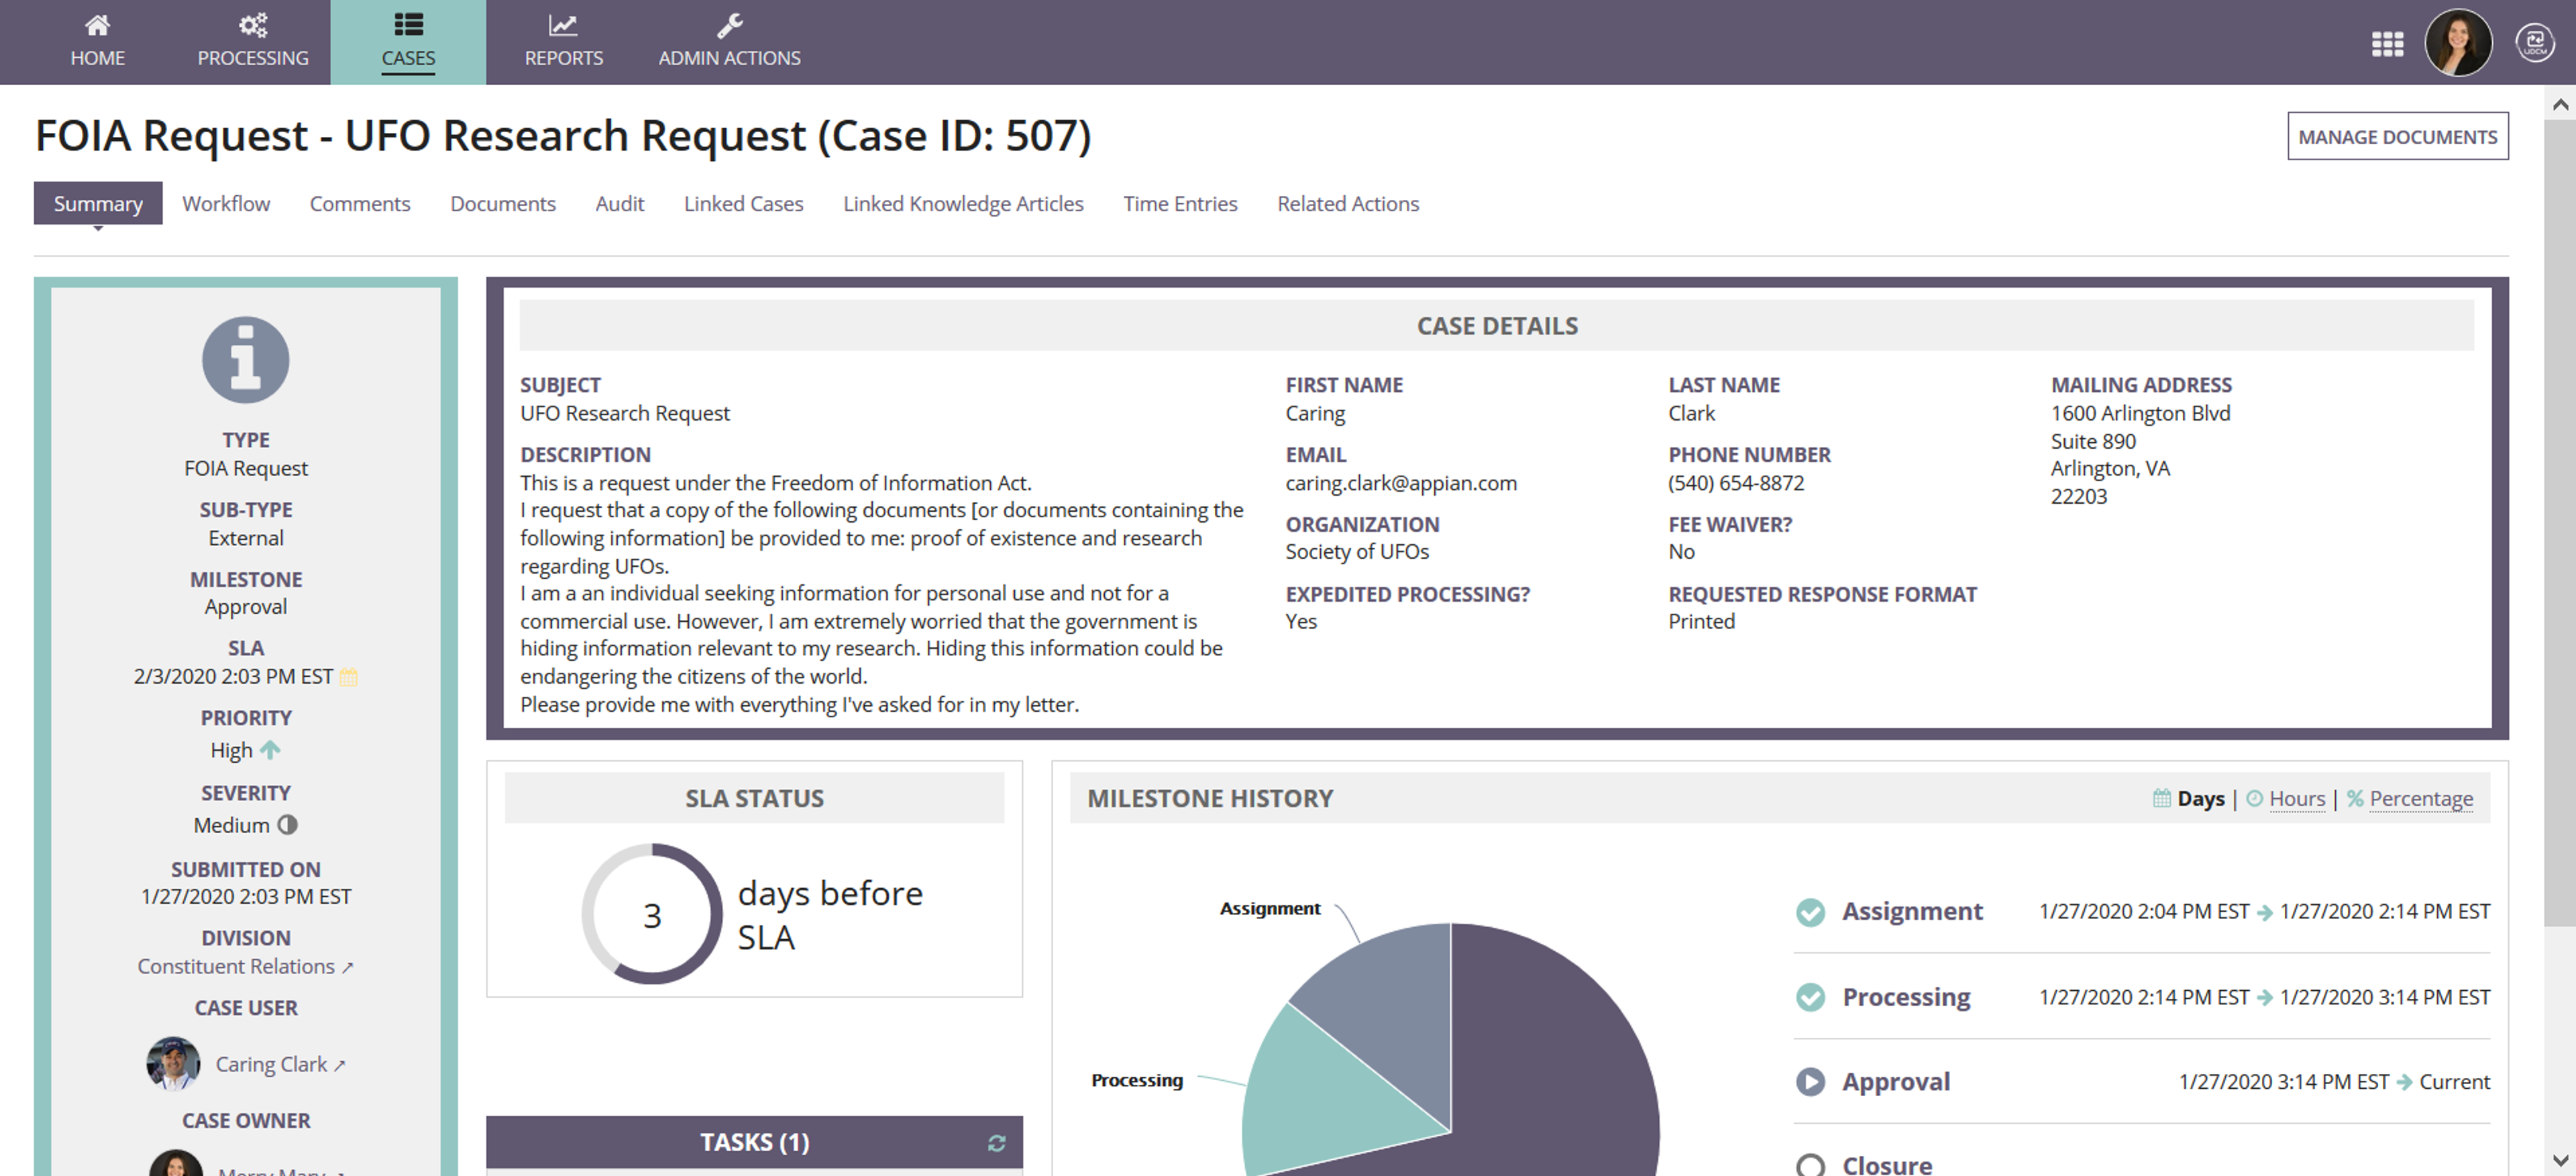Click the phone number (540) 654-8872
This screenshot has height=1176, width=2576.
[1736, 483]
